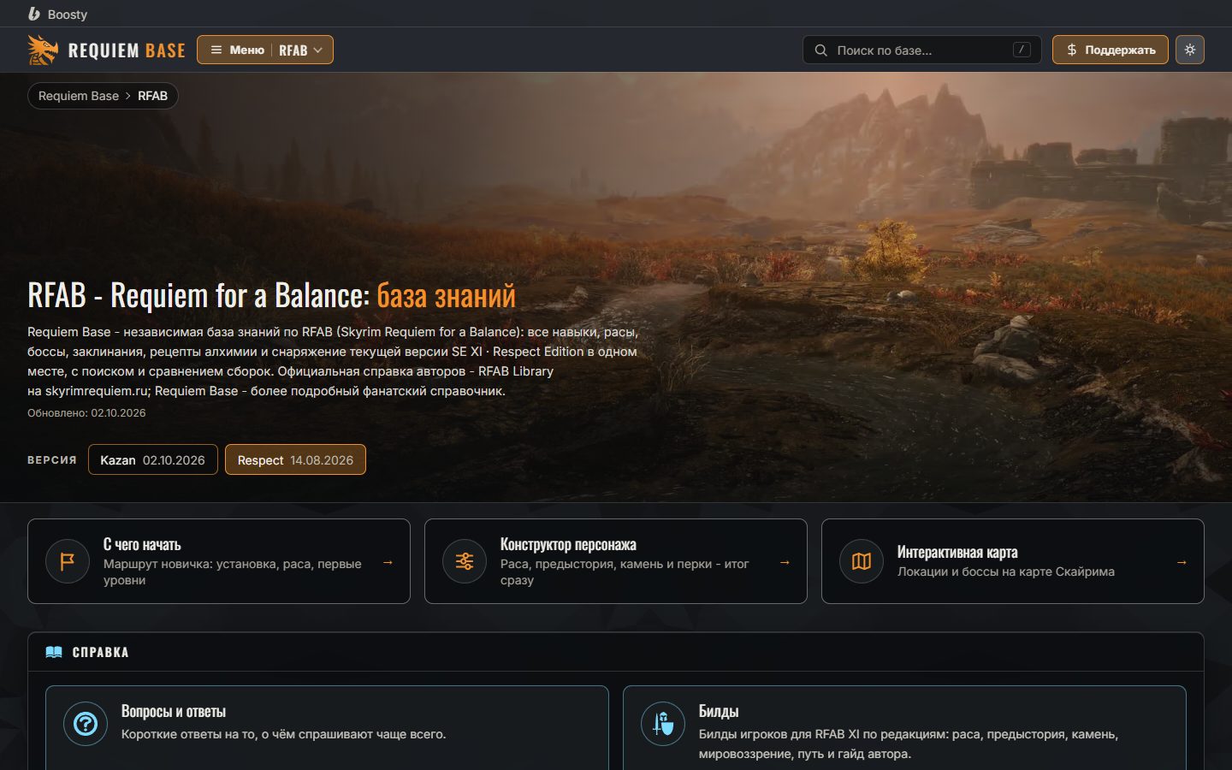Screen dimensions: 1232x770
Task: Select the Kazan version 02.10.2026
Action: (153, 459)
